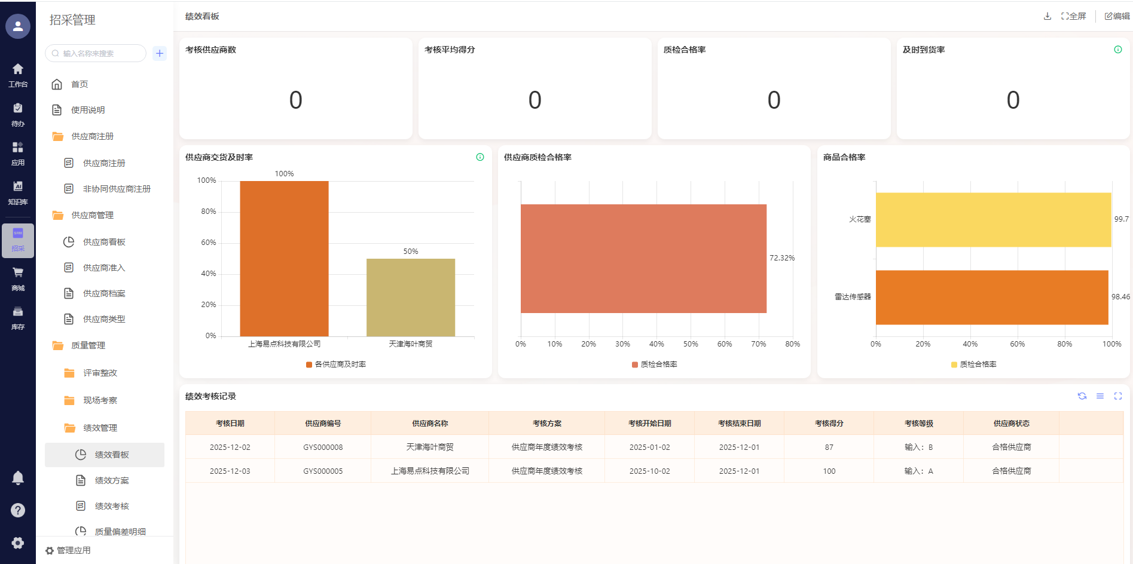Open 商城 shopping cart icon
The height and width of the screenshot is (564, 1133).
[18, 278]
